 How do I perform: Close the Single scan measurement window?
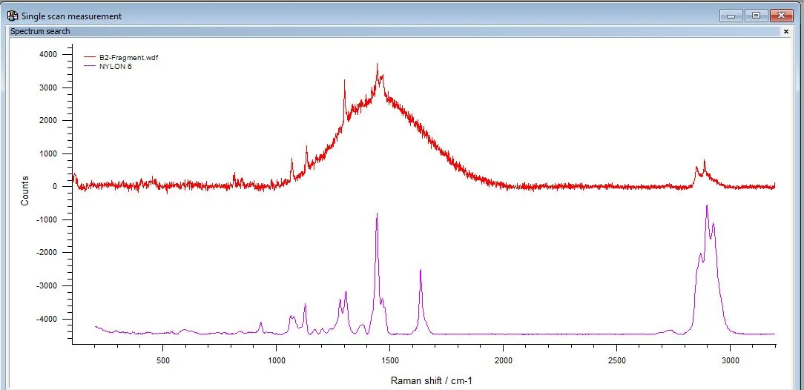(x=782, y=16)
